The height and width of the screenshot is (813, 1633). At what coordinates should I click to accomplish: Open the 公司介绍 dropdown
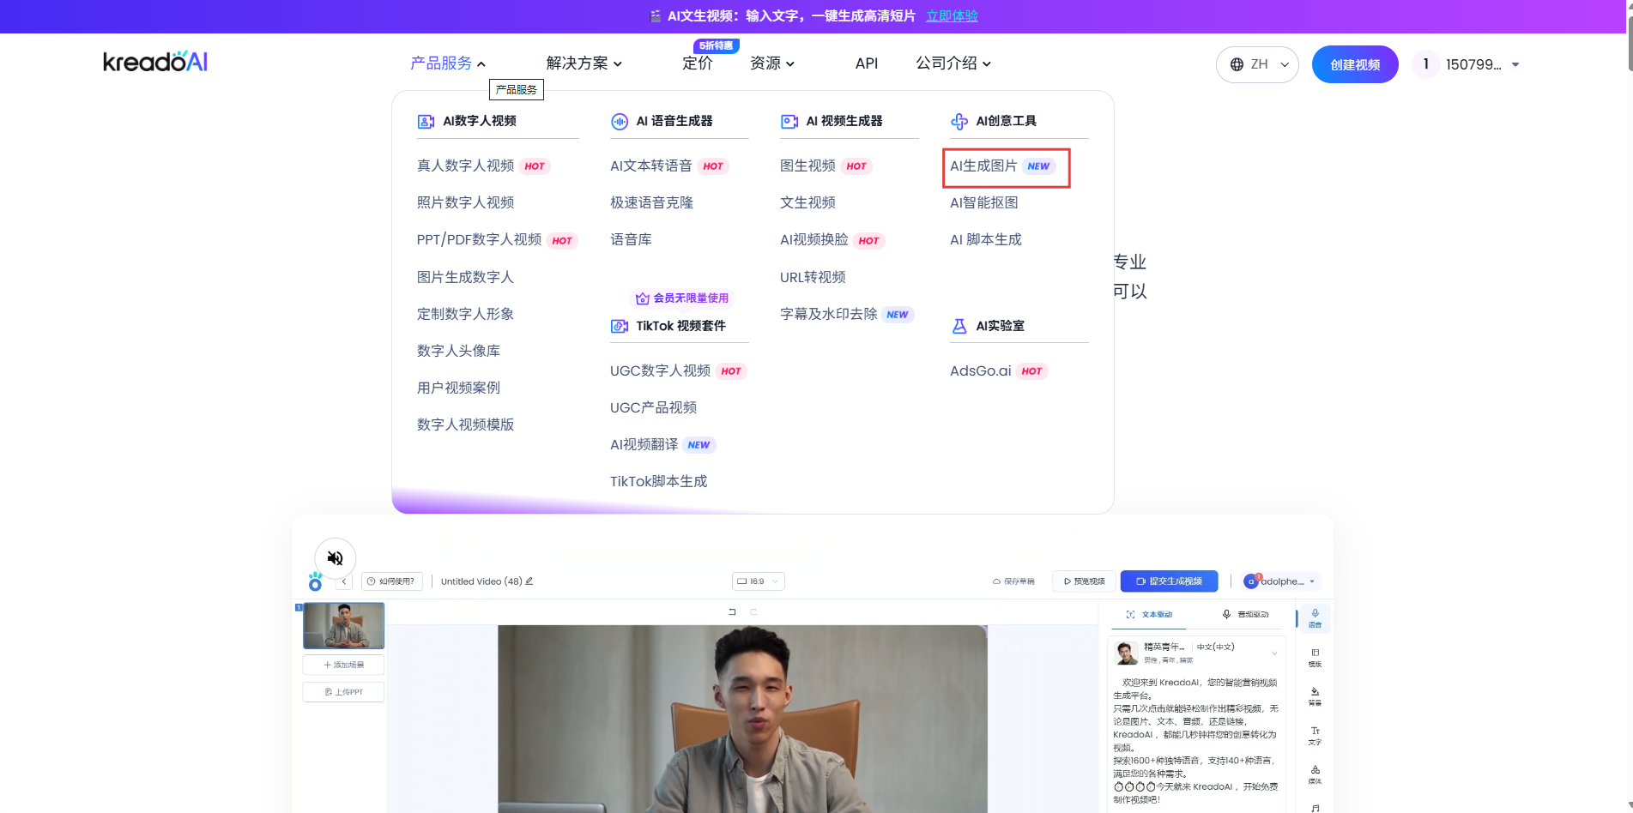tap(953, 63)
